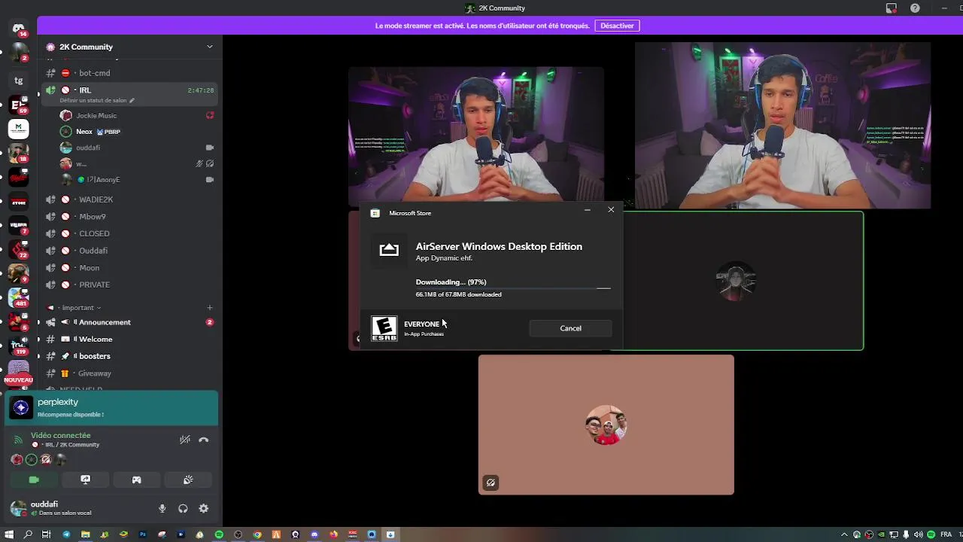The height and width of the screenshot is (542, 963).
Task: Join the CLOSED voice channel
Action: [x=129, y=233]
